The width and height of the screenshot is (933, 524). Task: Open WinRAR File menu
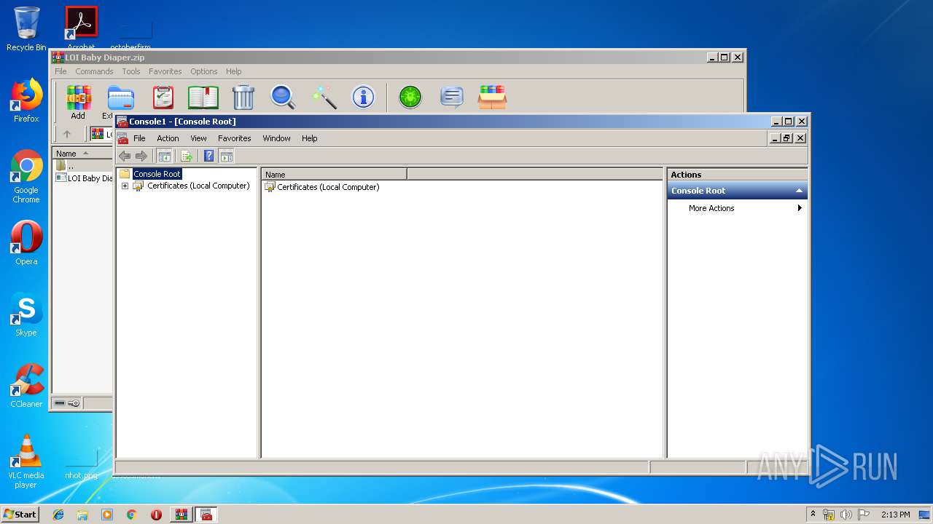click(60, 71)
